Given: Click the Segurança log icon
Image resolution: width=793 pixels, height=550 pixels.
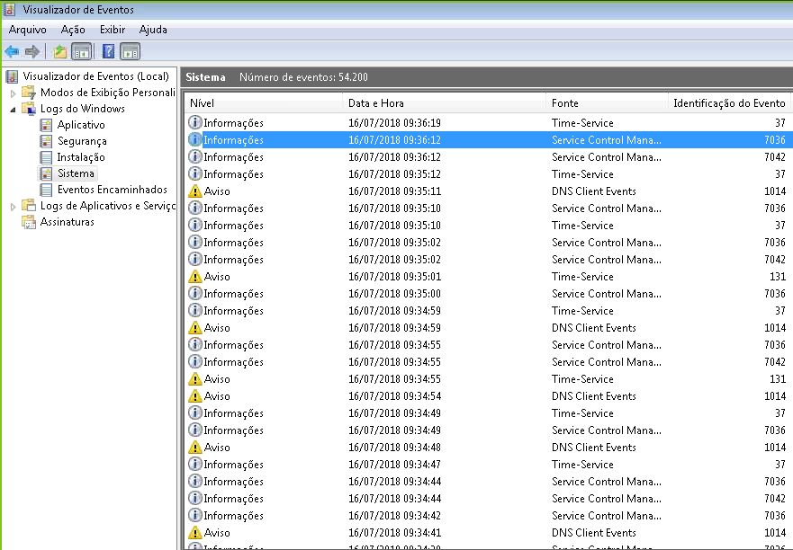Looking at the screenshot, I should 46,141.
